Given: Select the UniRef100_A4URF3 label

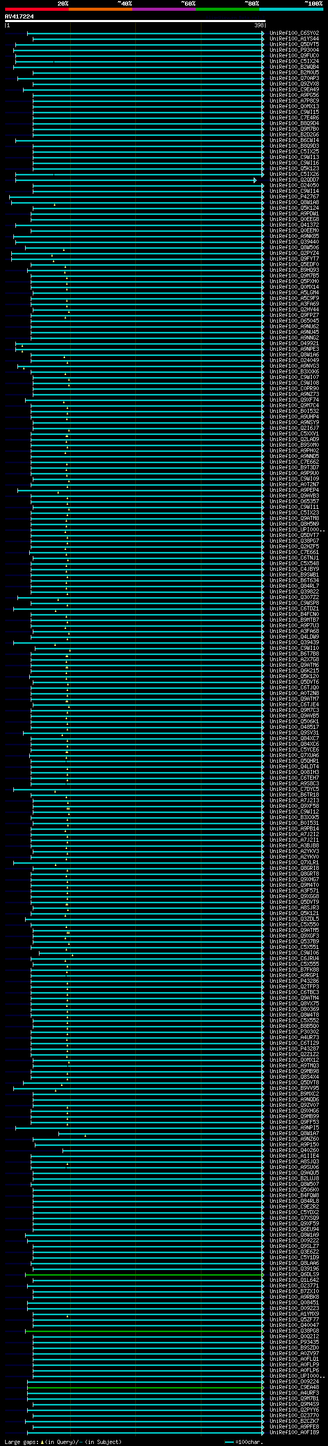Looking at the screenshot, I should click(x=294, y=1393).
